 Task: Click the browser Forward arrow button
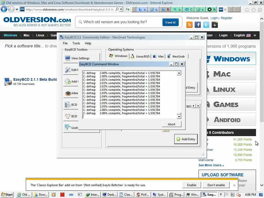point(11,9)
